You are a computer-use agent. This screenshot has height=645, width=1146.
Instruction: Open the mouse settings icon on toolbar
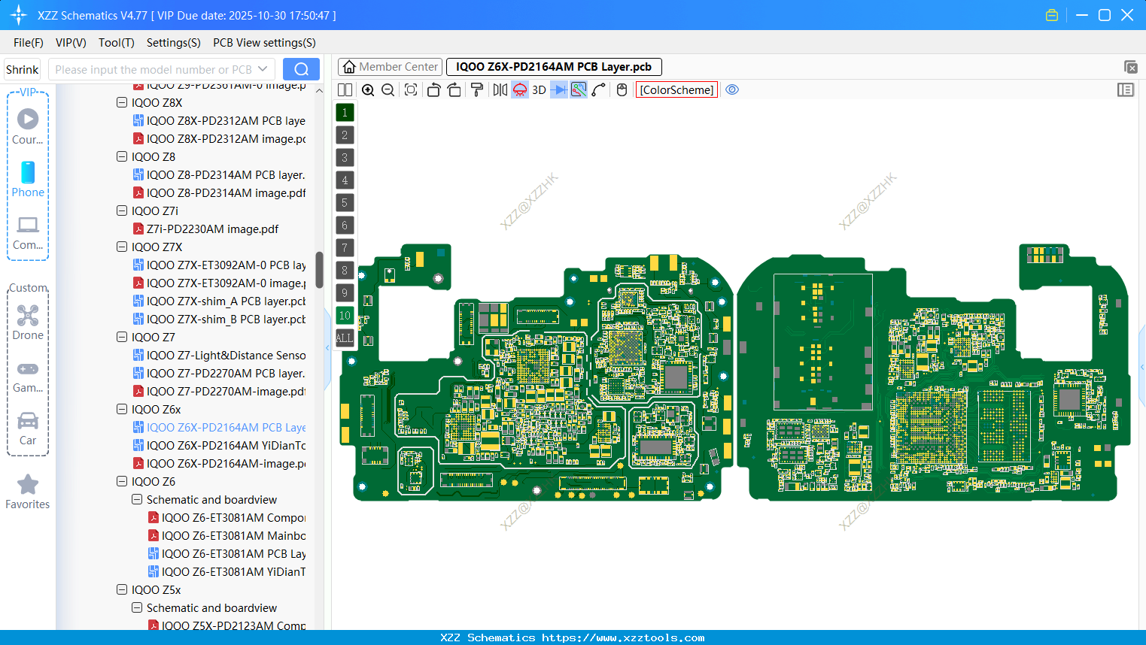pyautogui.click(x=621, y=89)
